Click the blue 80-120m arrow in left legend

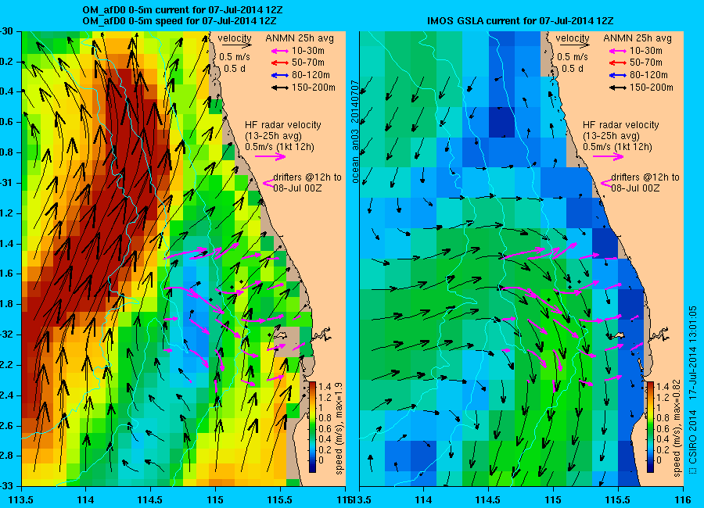[280, 75]
